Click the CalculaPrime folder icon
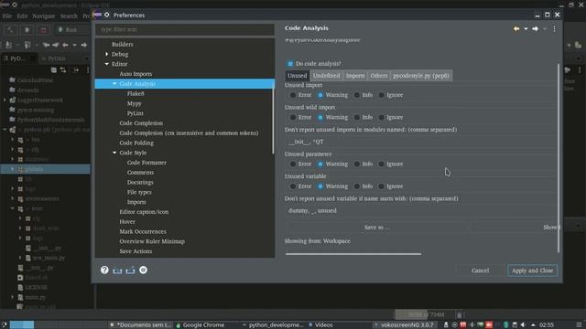 (12, 80)
